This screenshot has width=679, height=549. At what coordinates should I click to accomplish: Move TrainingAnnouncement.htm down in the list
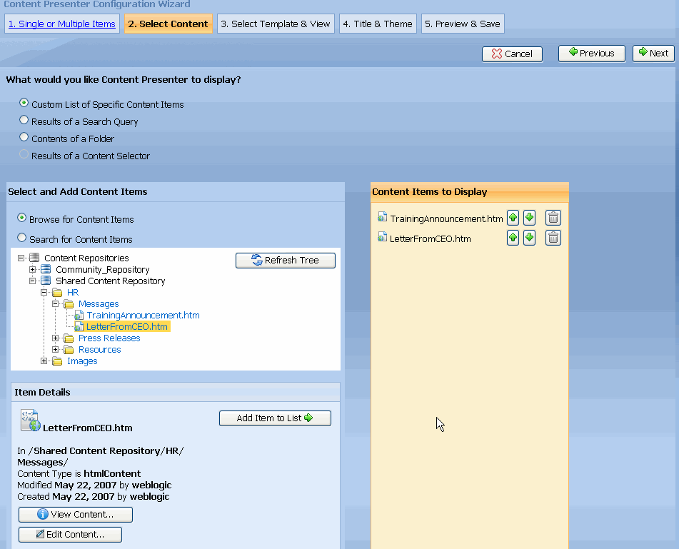pyautogui.click(x=529, y=218)
